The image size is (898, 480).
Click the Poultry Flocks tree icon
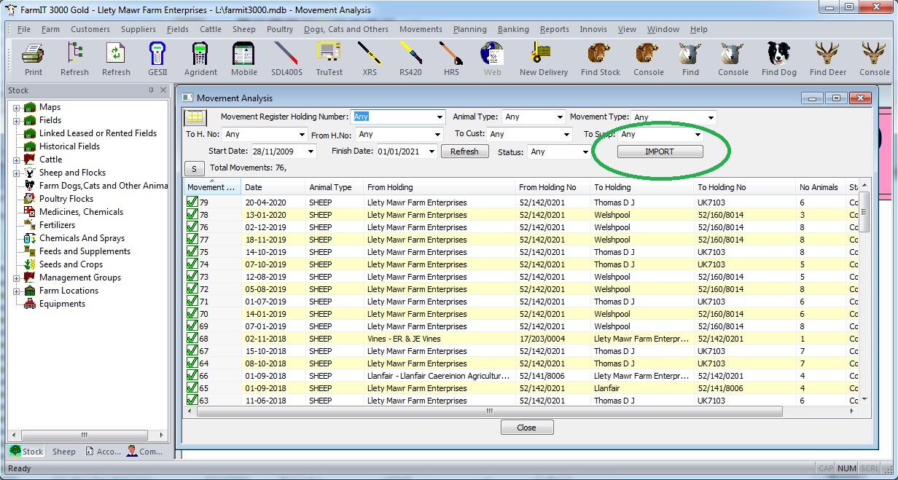coord(30,199)
